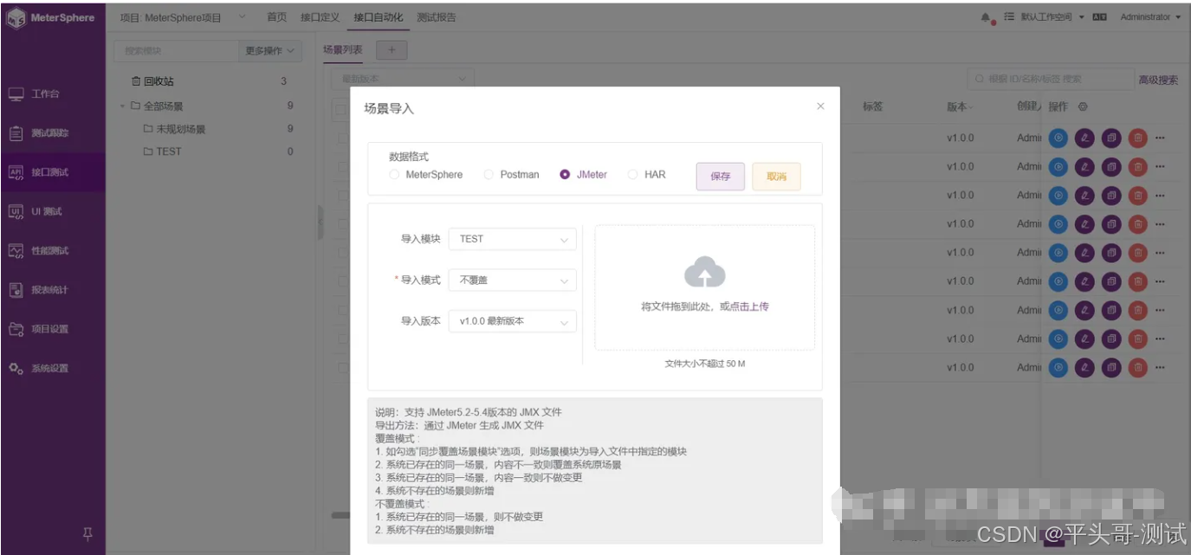Add a new tab with plus button
The height and width of the screenshot is (555, 1191).
[x=392, y=50]
